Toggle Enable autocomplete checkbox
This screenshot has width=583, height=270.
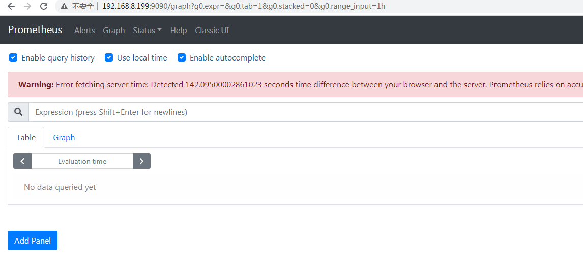pyautogui.click(x=182, y=57)
